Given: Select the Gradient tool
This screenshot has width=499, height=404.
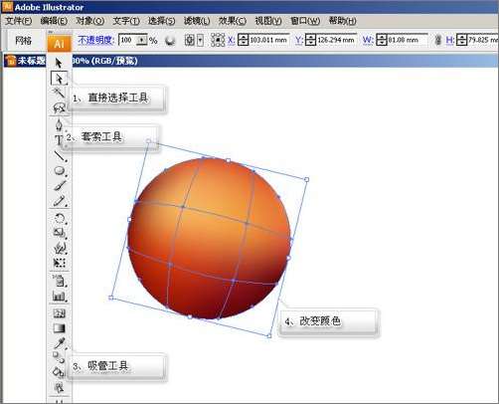Looking at the screenshot, I should click(60, 328).
